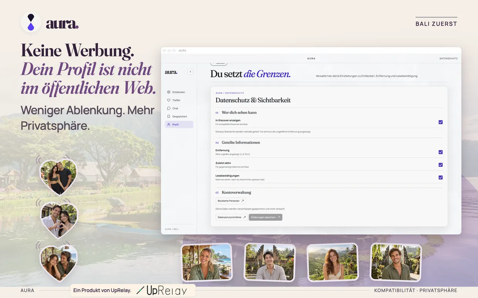
Task: Click the Keine Werbung. headline
Action: click(77, 51)
